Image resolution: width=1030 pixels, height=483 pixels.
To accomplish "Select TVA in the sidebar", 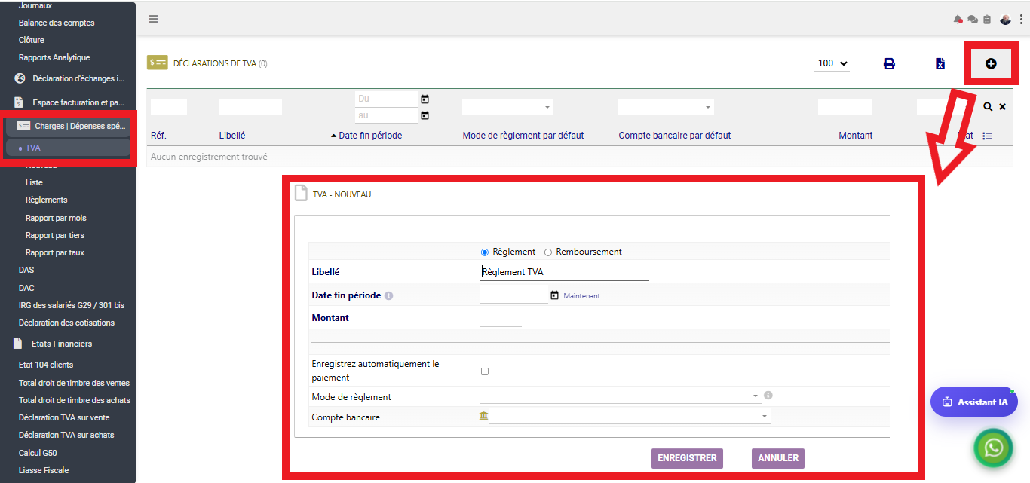I will [32, 148].
